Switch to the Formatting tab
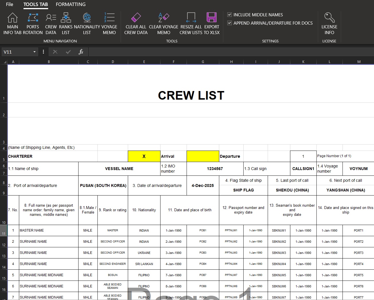This screenshot has width=374, height=300. [71, 4]
